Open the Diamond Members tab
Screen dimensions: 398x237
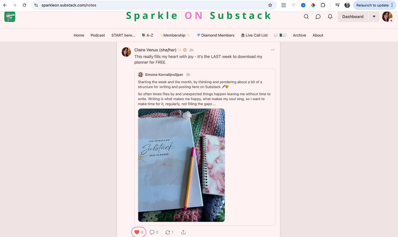click(215, 35)
